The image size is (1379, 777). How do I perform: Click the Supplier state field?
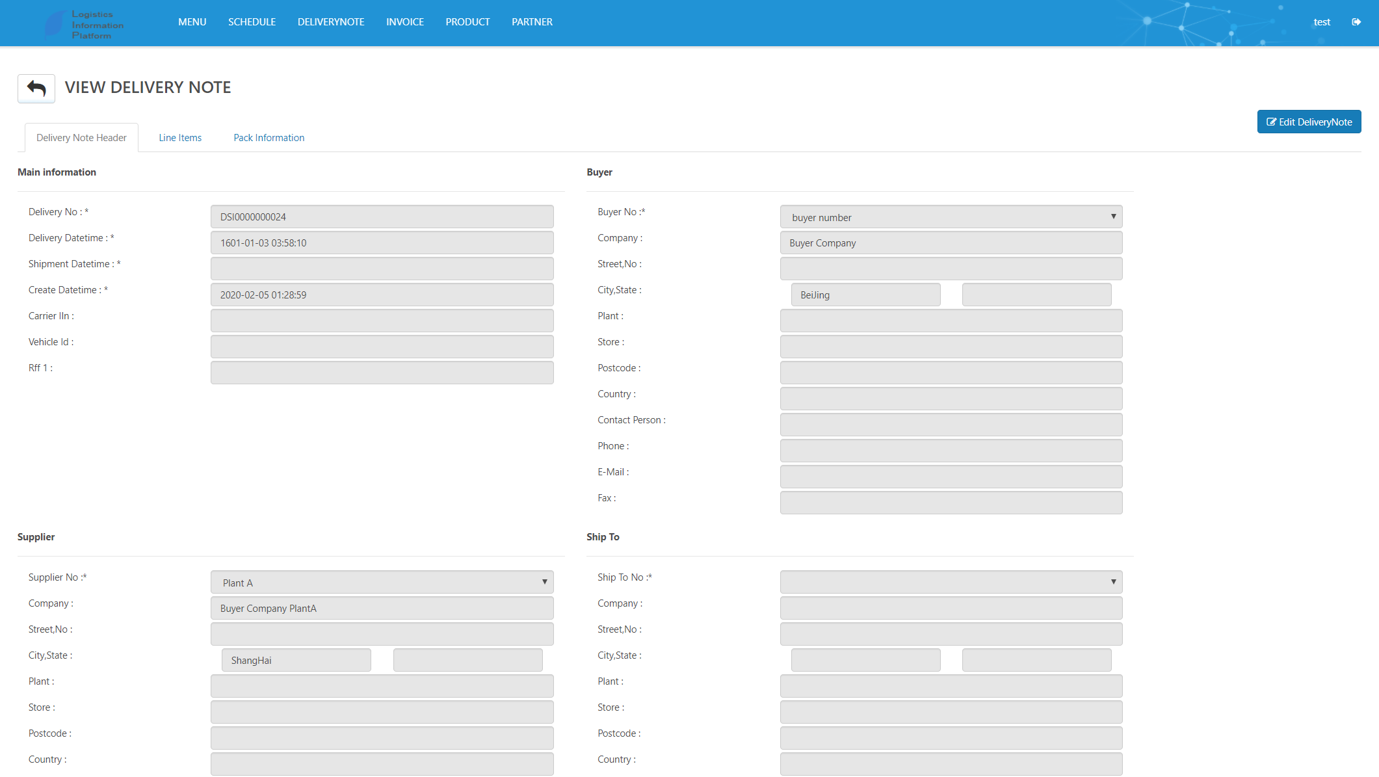pyautogui.click(x=468, y=661)
